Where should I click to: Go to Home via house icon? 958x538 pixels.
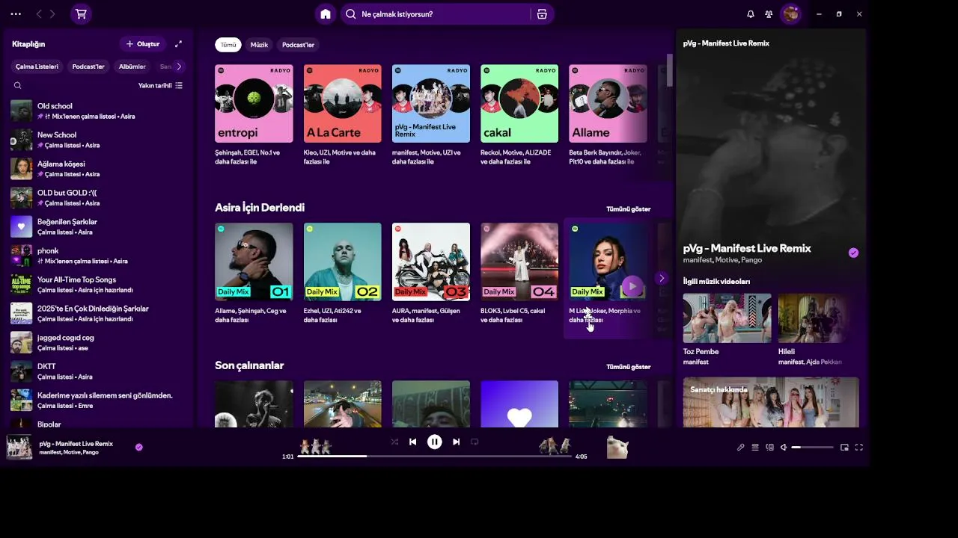[325, 14]
